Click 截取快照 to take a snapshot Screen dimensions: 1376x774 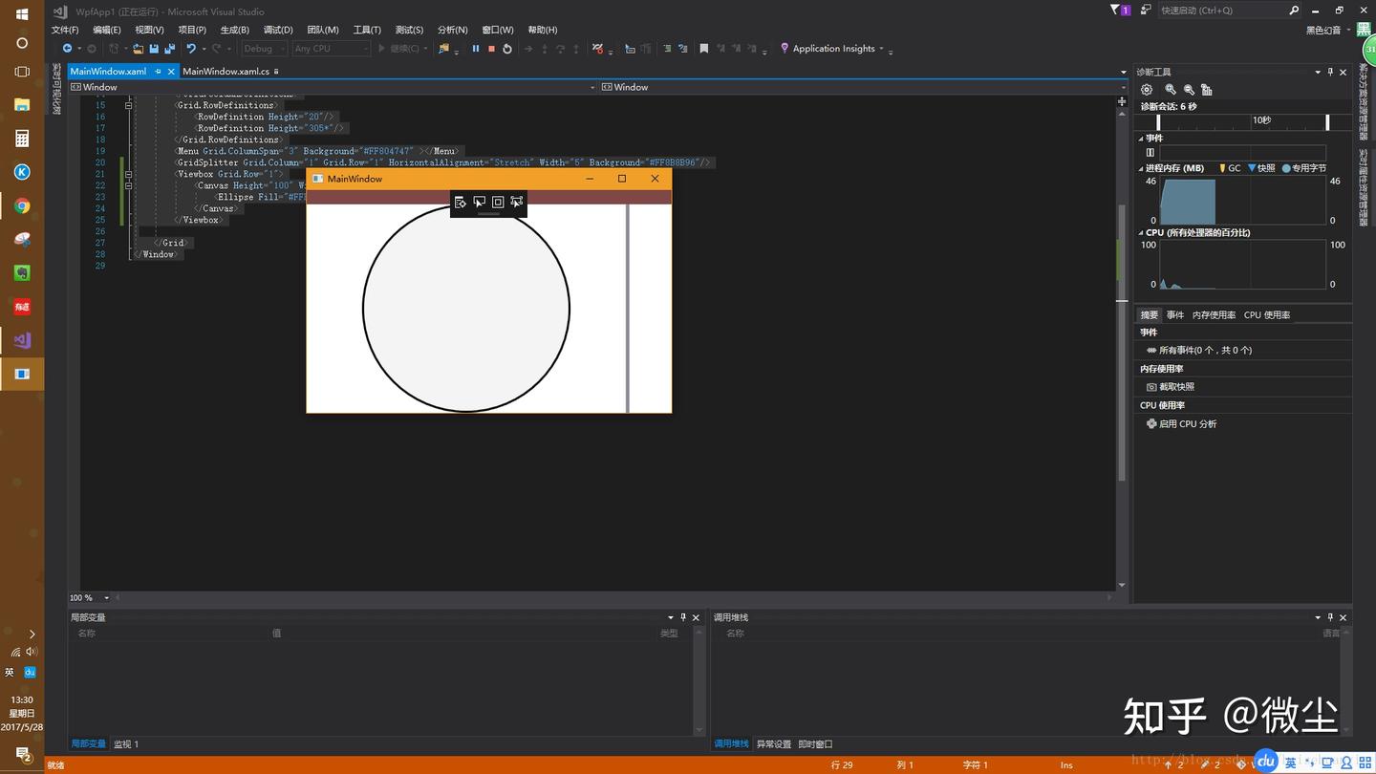point(1176,387)
